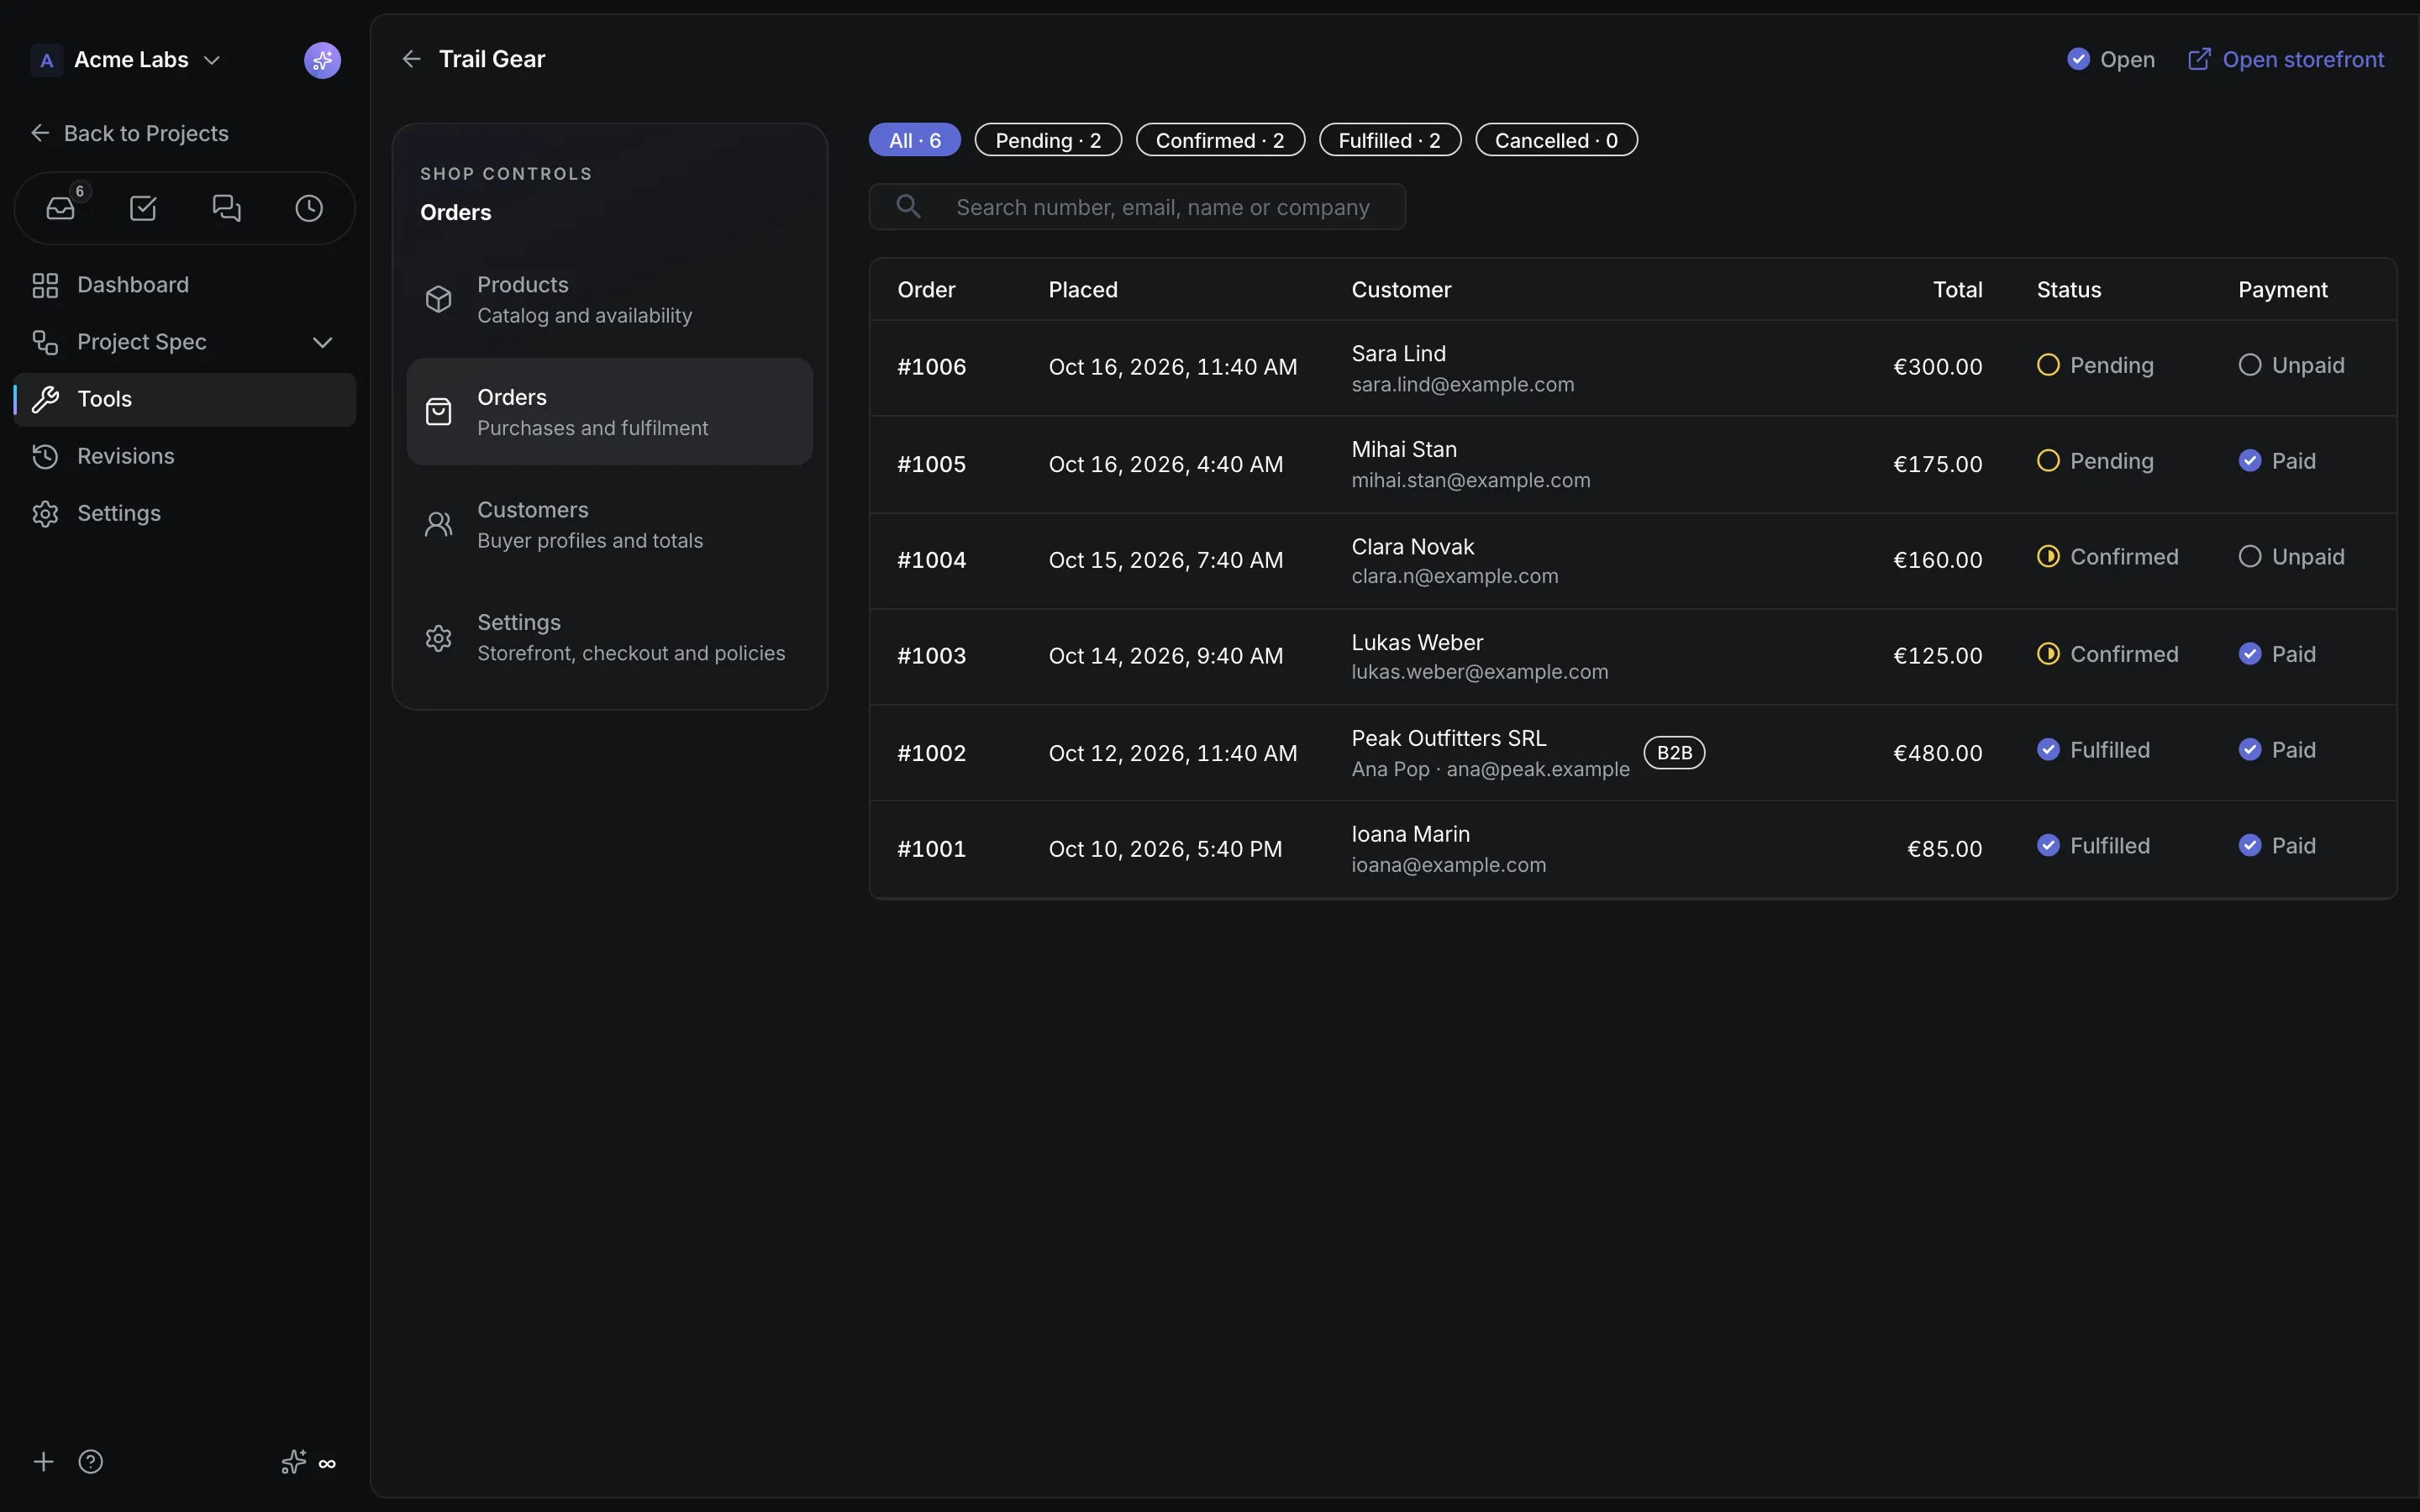Filter orders by Pending · 2
2420x1512 pixels.
[1048, 140]
